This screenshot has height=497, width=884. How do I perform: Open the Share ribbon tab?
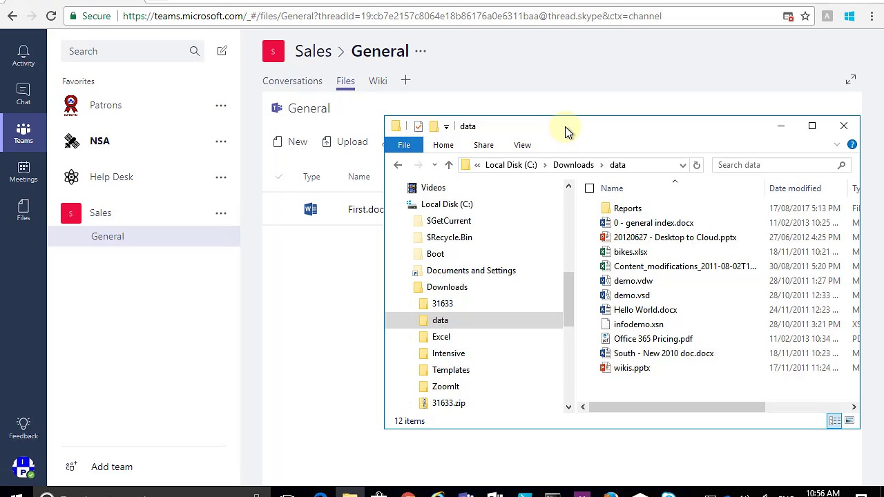(x=483, y=145)
